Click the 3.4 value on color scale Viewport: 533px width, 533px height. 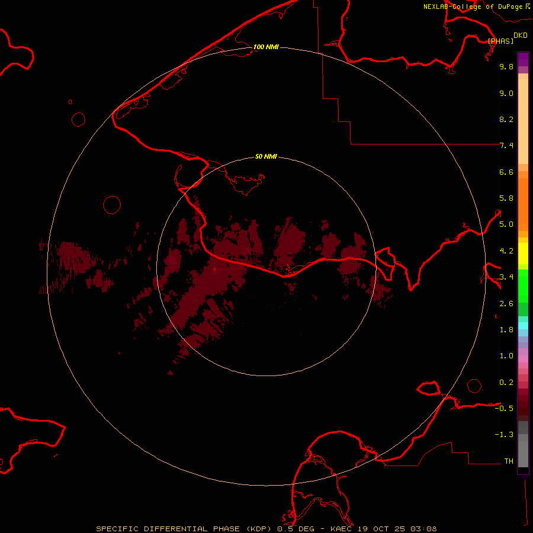point(506,277)
